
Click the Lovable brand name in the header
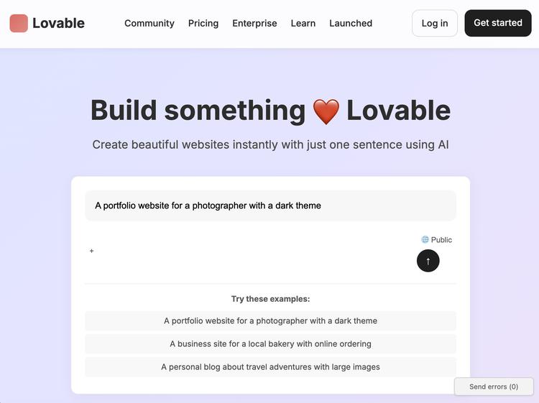tap(58, 23)
